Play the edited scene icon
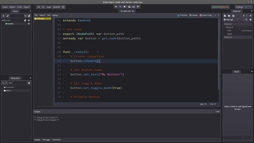 click(x=129, y=7)
